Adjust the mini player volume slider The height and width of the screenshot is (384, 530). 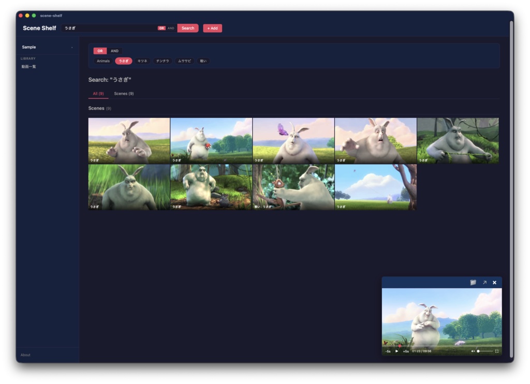click(484, 351)
